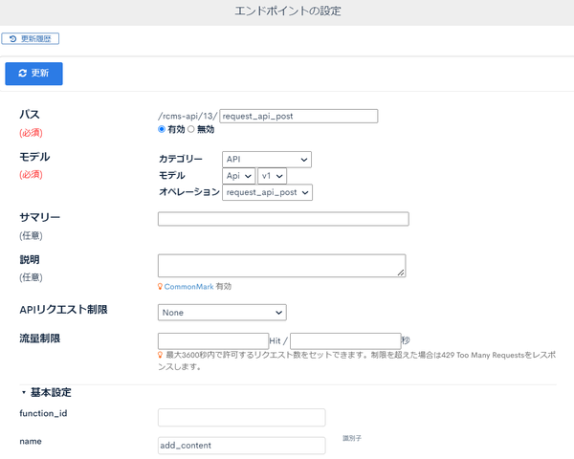Open the オペレーション dropdown showing request_api_post

coord(267,192)
